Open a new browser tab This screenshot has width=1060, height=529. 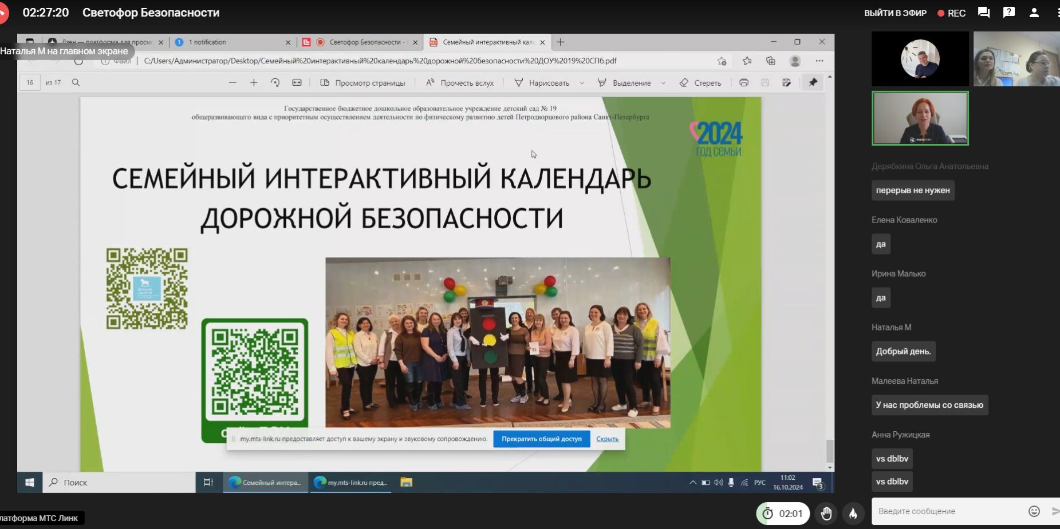[x=561, y=42]
